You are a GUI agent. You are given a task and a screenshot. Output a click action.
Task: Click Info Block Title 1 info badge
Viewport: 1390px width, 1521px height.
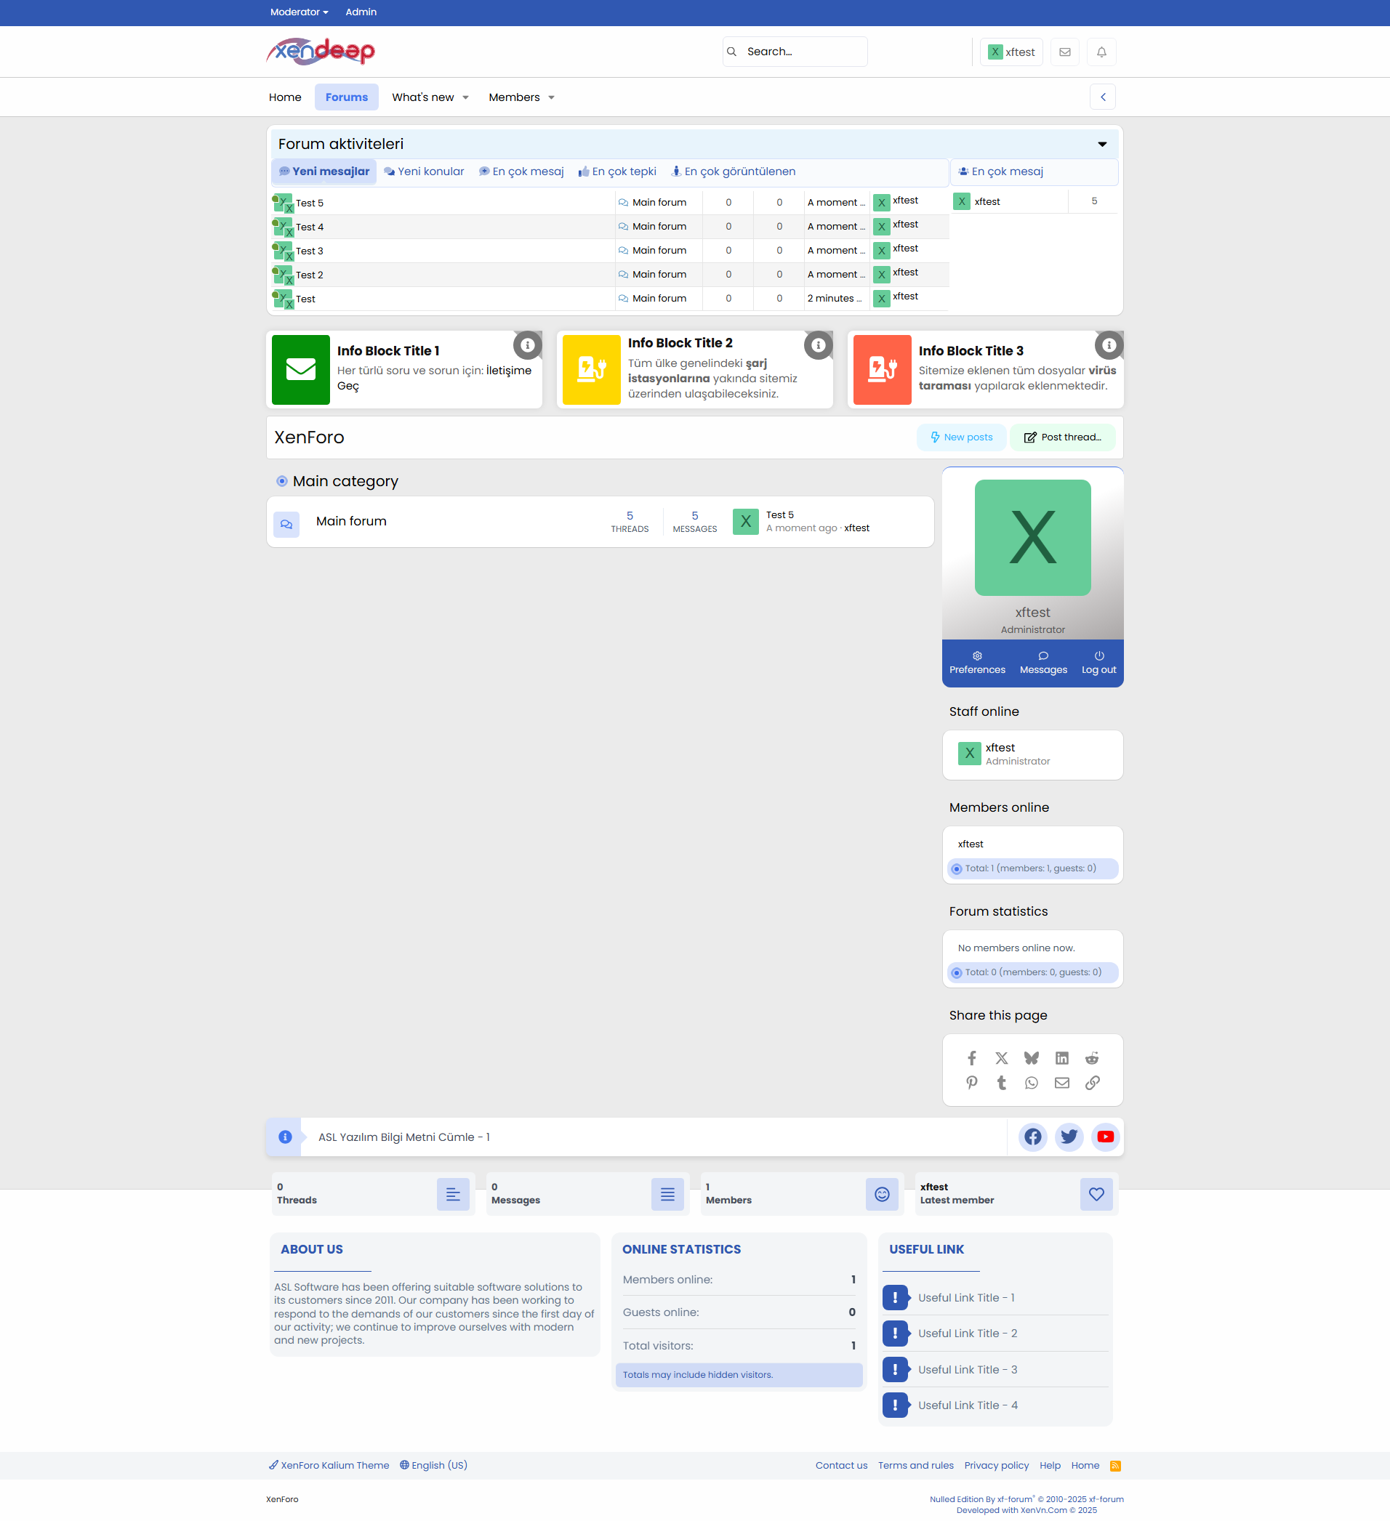(x=528, y=345)
